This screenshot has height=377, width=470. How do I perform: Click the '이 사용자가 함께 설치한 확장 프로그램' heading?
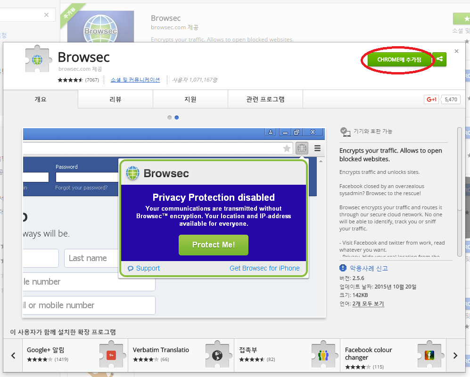point(63,332)
